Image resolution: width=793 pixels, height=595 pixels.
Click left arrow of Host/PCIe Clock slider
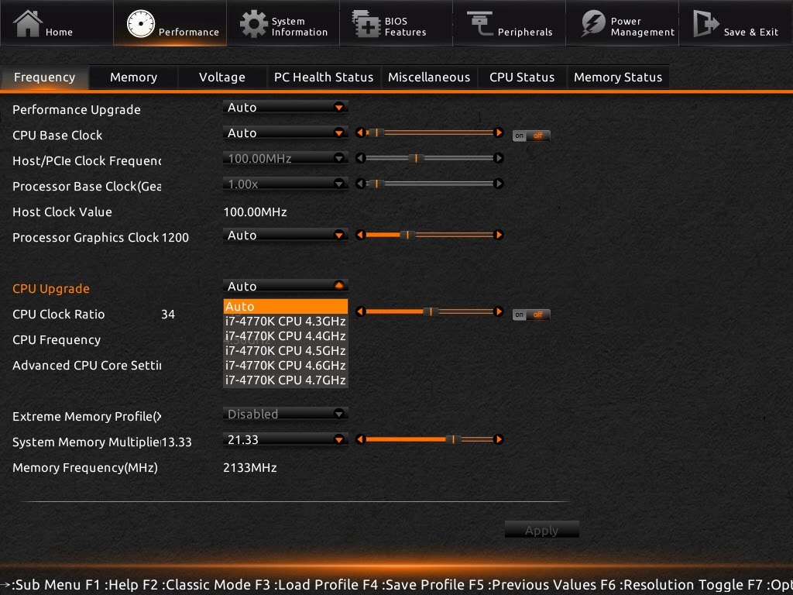pos(360,158)
